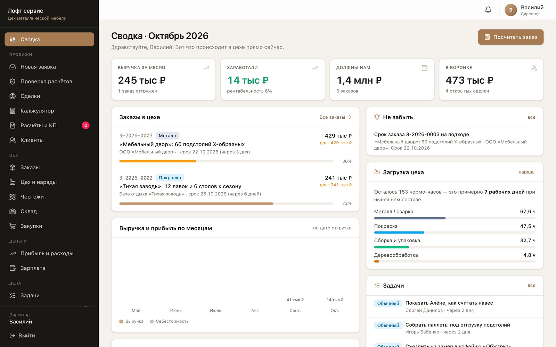Click the Склад warehouse icon

click(13, 211)
